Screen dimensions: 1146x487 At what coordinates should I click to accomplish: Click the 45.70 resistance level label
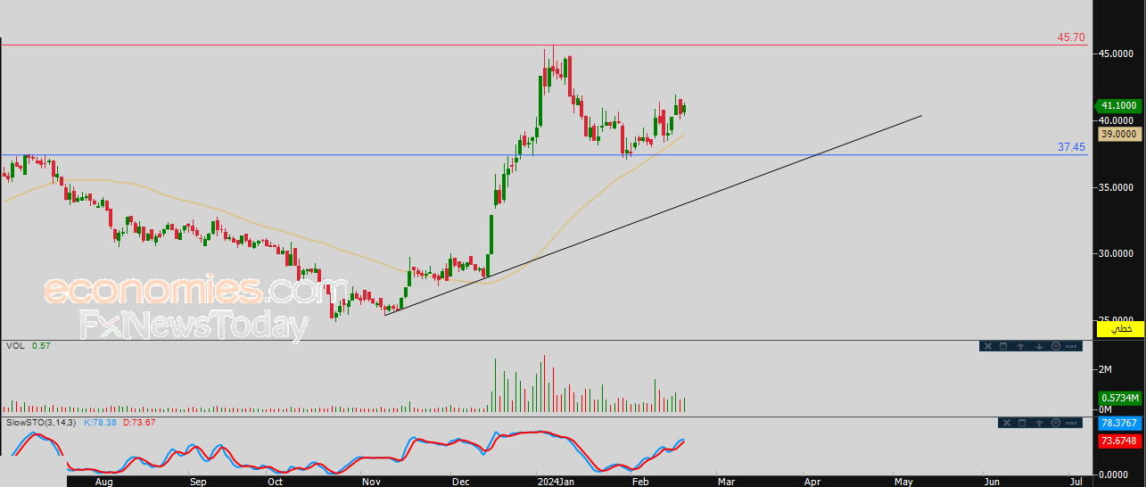(x=1071, y=37)
